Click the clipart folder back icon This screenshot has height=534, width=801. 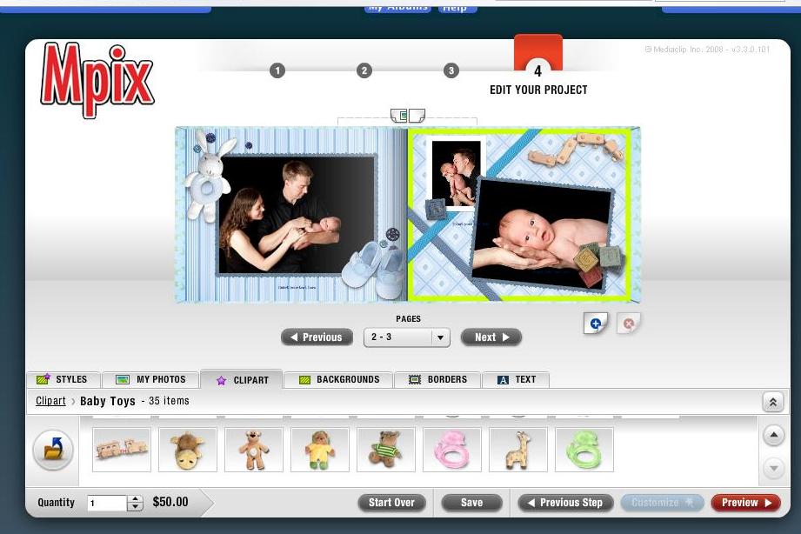53,450
